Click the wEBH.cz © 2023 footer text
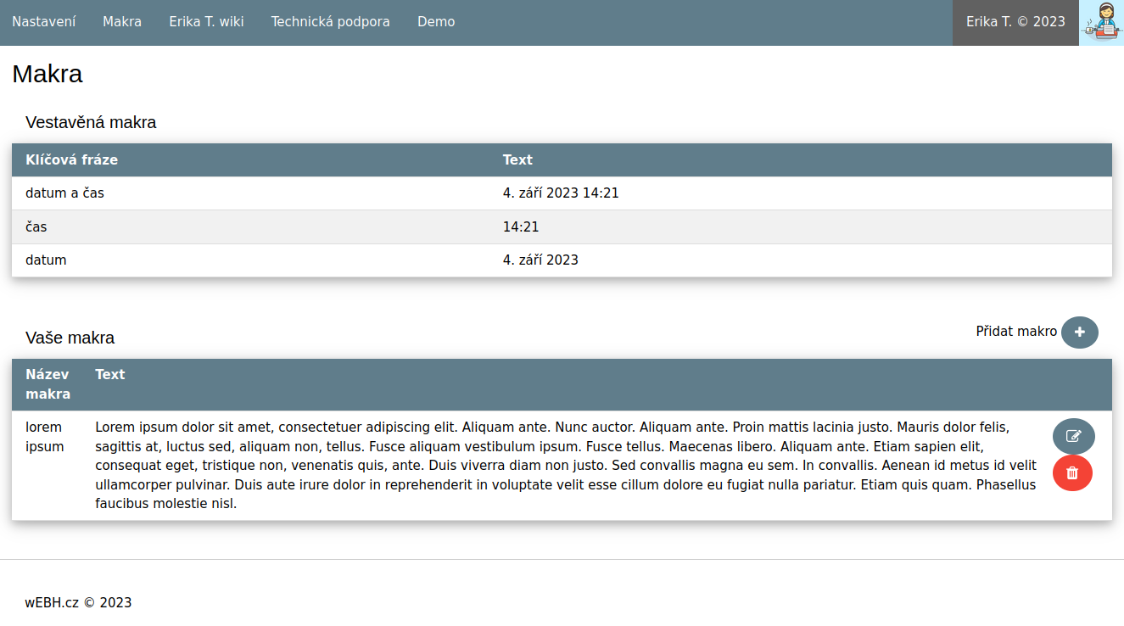This screenshot has width=1124, height=626. pos(78,603)
